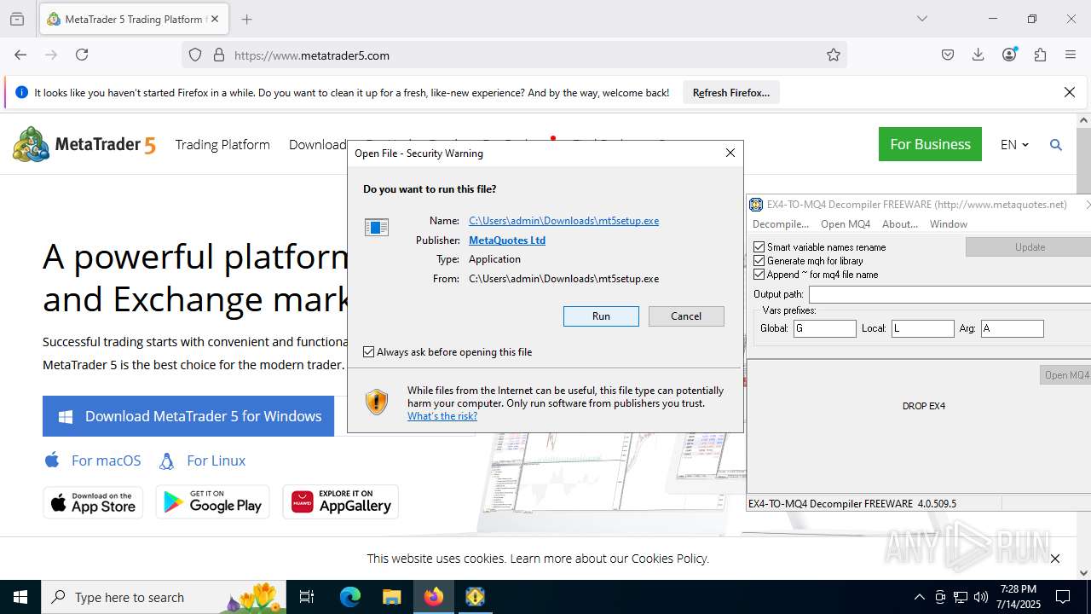Screen dimensions: 1091x614
Task: Click the For Business button
Action: pos(930,144)
